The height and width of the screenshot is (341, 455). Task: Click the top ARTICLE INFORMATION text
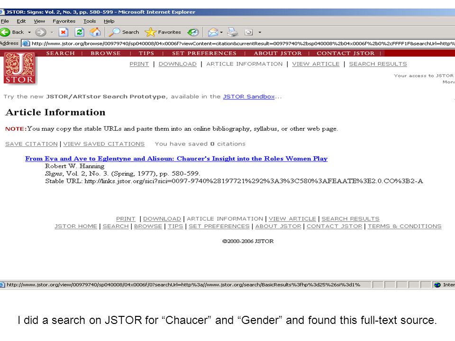tap(245, 64)
